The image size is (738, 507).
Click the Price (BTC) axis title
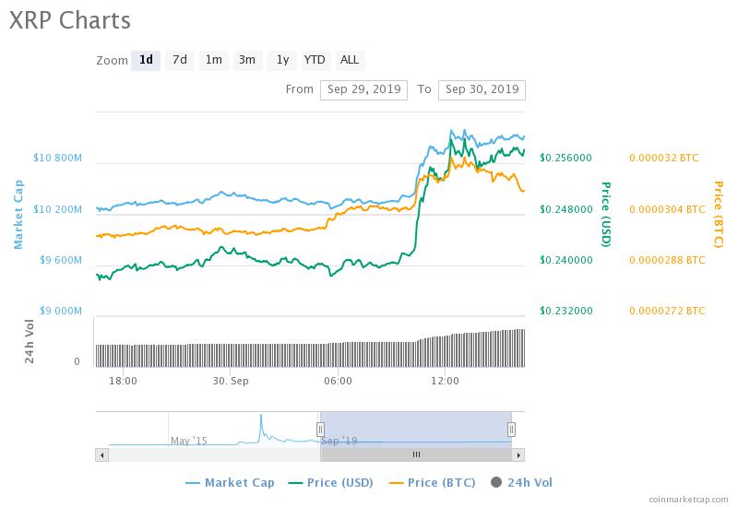(719, 215)
